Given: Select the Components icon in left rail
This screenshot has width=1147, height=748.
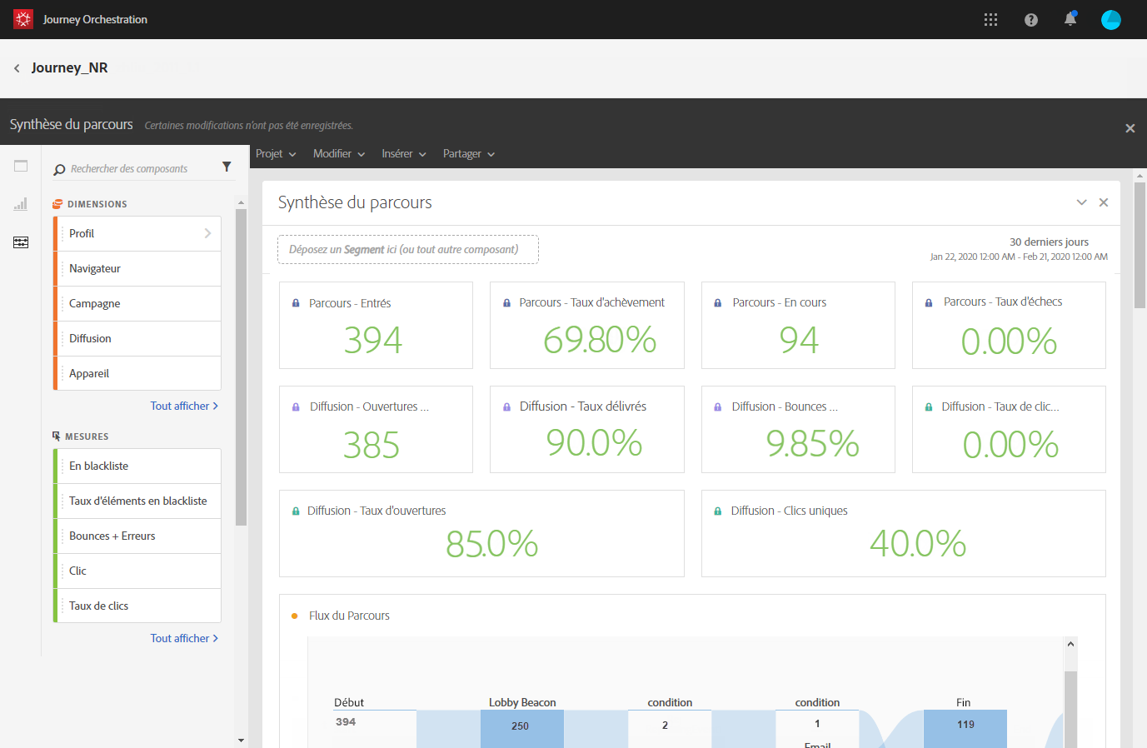Looking at the screenshot, I should tap(21, 242).
